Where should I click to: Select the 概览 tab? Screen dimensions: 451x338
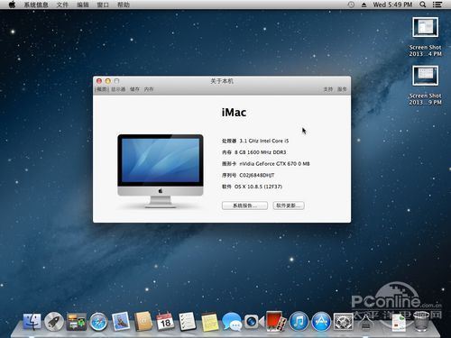coord(102,89)
